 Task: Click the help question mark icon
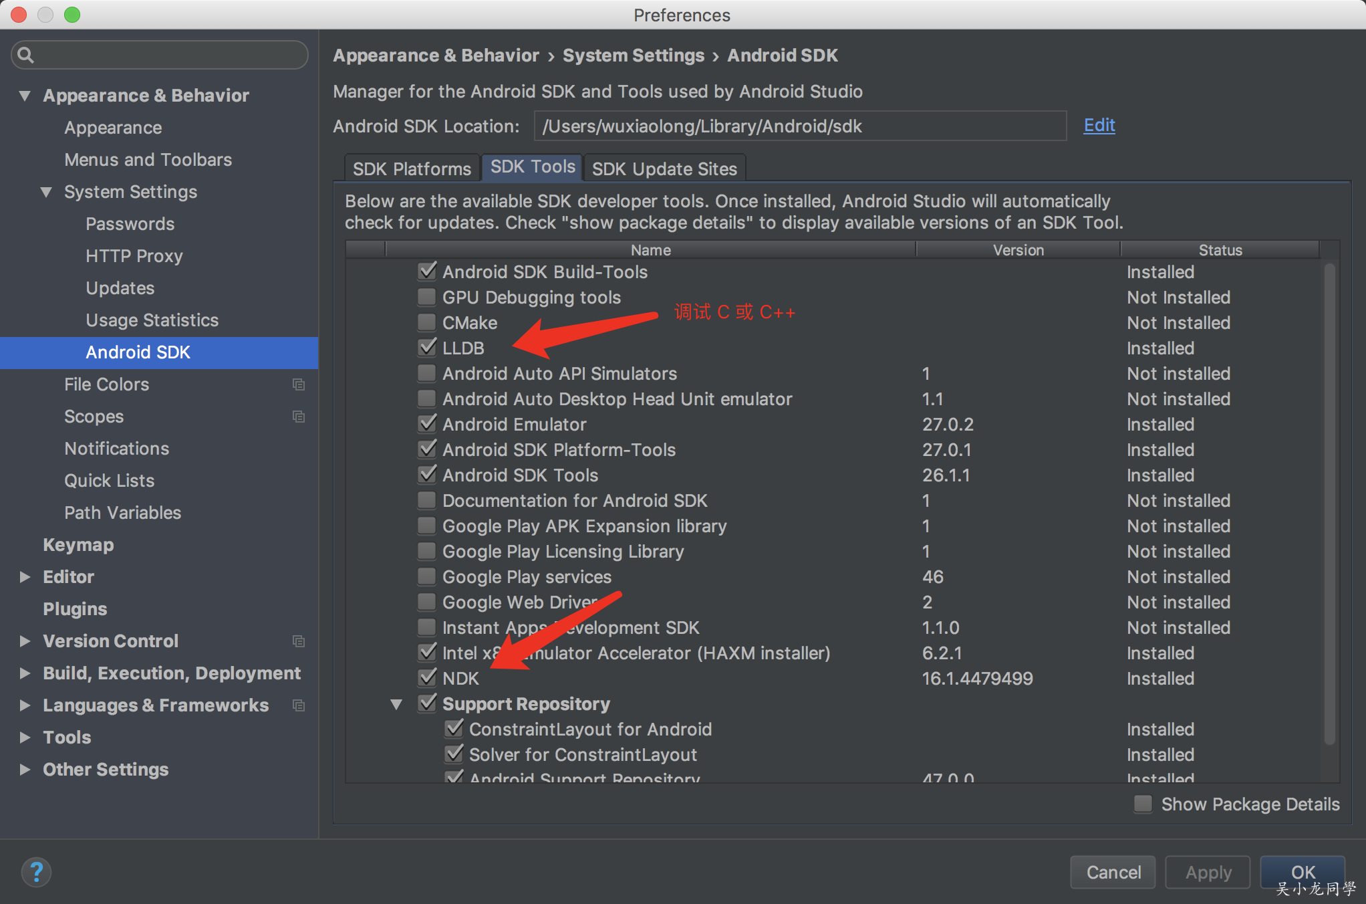(36, 872)
